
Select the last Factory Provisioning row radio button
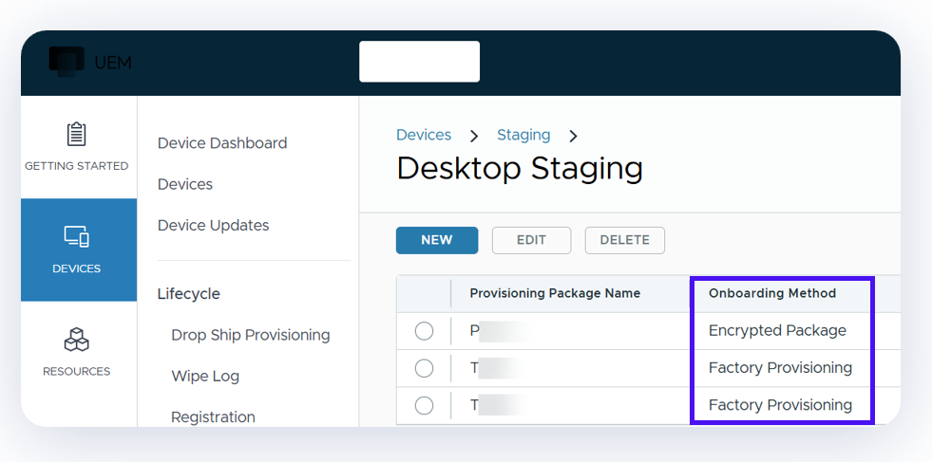[x=424, y=405]
